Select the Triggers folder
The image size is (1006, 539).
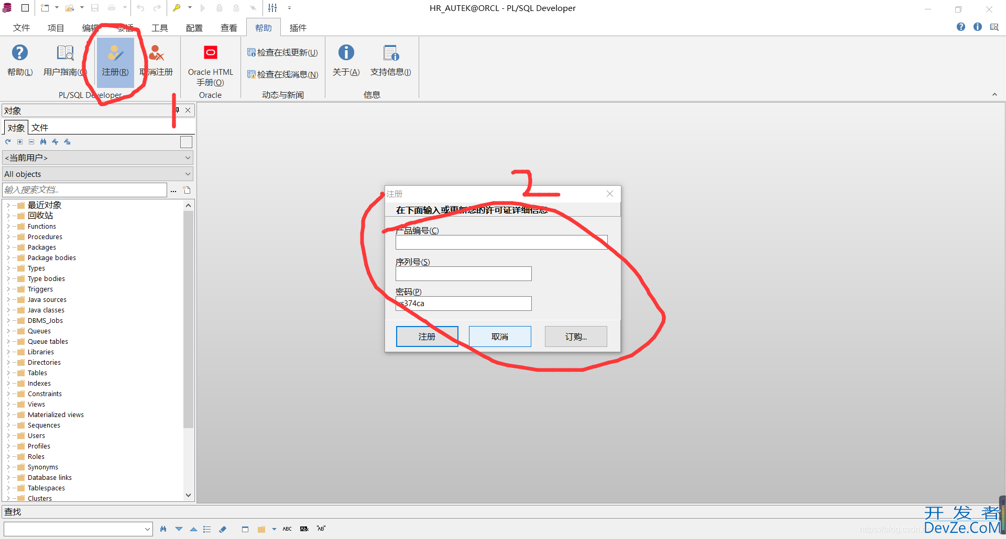click(40, 289)
